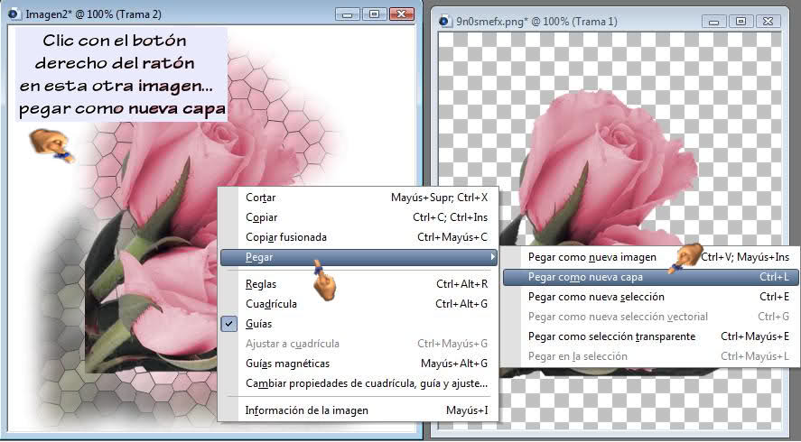Minimize the 9n0smefx.png window
The height and width of the screenshot is (442, 801).
tap(714, 22)
